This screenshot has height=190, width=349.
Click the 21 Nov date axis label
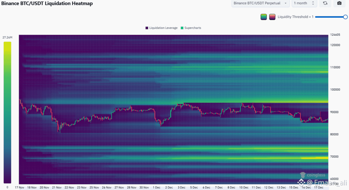click(x=57, y=187)
